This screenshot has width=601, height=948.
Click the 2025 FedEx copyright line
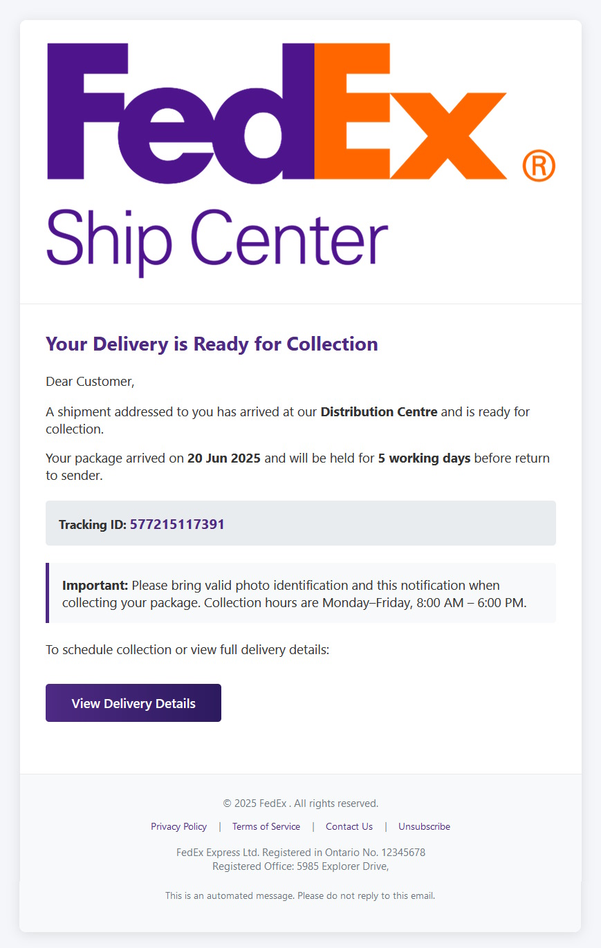pos(301,803)
